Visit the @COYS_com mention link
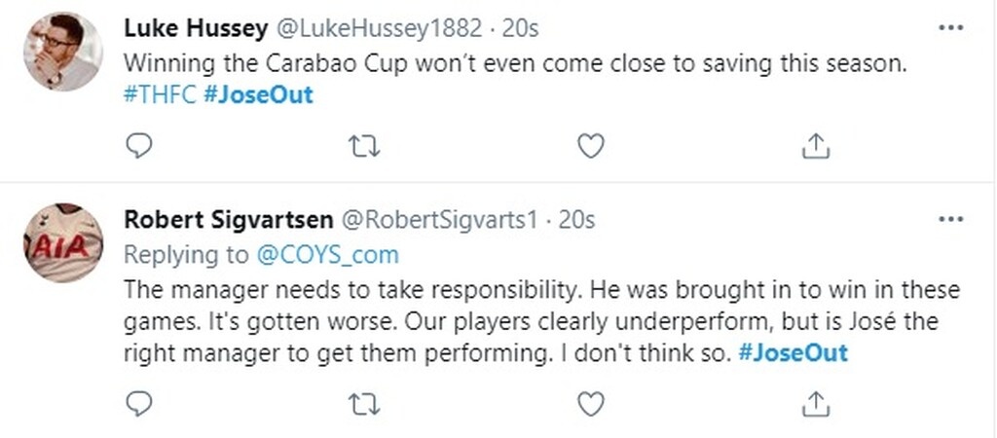 tap(326, 255)
